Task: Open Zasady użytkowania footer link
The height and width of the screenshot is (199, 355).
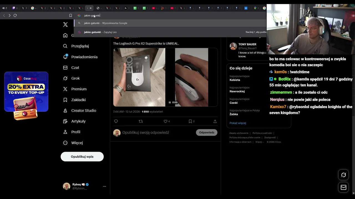Action: point(239,133)
